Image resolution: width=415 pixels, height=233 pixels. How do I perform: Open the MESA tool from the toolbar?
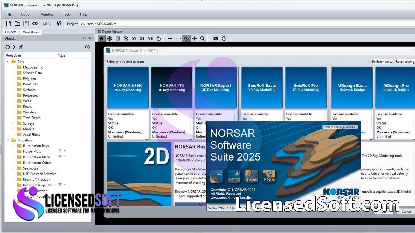pyautogui.click(x=47, y=24)
